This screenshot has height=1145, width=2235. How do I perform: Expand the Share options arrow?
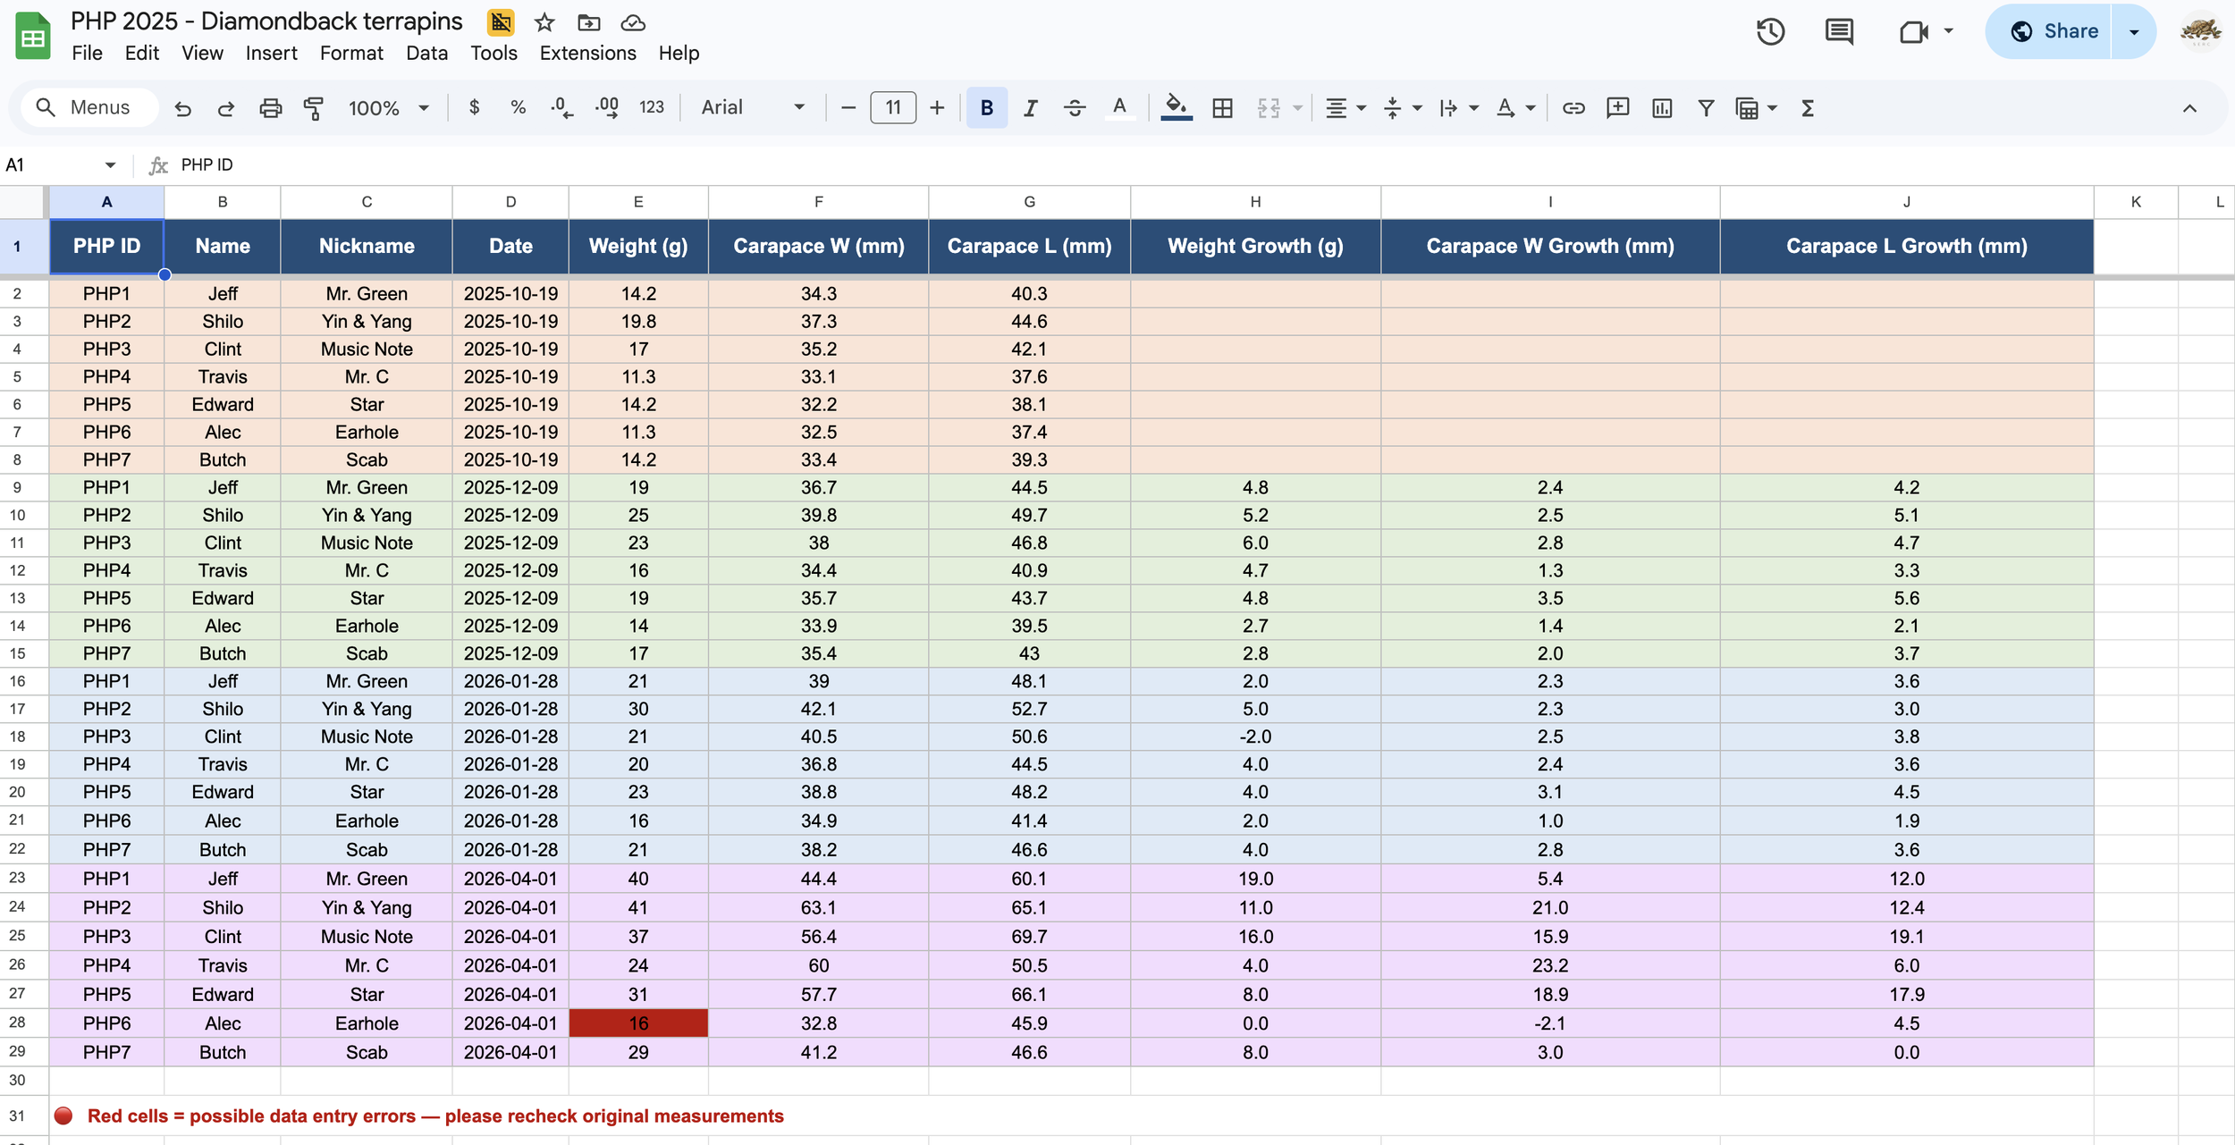tap(2134, 32)
